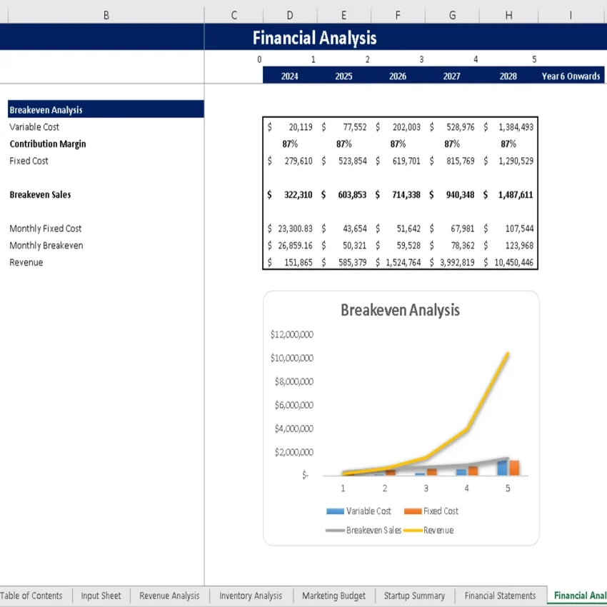607x607 pixels.
Task: Select the Breakeven Sales label cell
Action: (x=40, y=194)
